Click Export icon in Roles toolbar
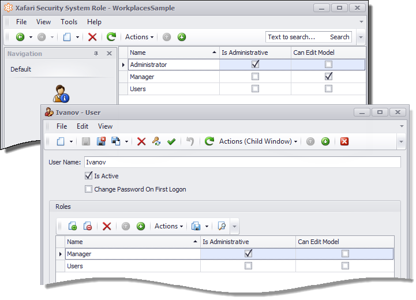Image resolution: width=416 pixels, height=300 pixels. (x=196, y=226)
